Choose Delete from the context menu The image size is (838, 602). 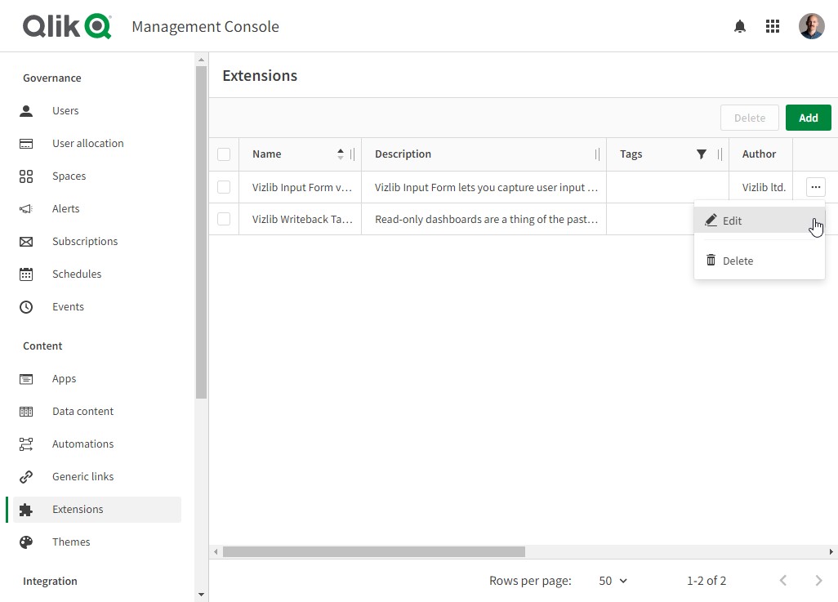pyautogui.click(x=759, y=261)
